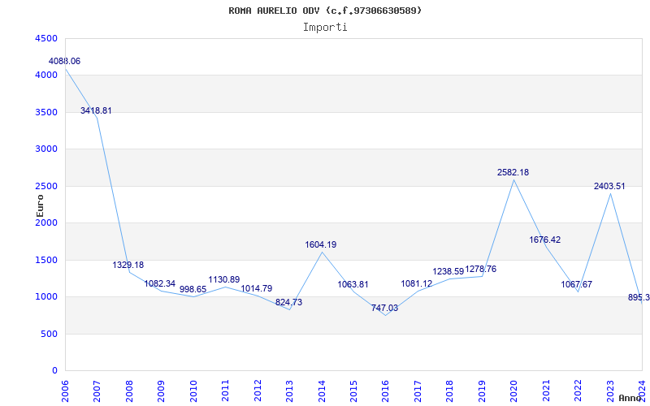Click x-axis year 2020
650x406 pixels.
(x=513, y=391)
